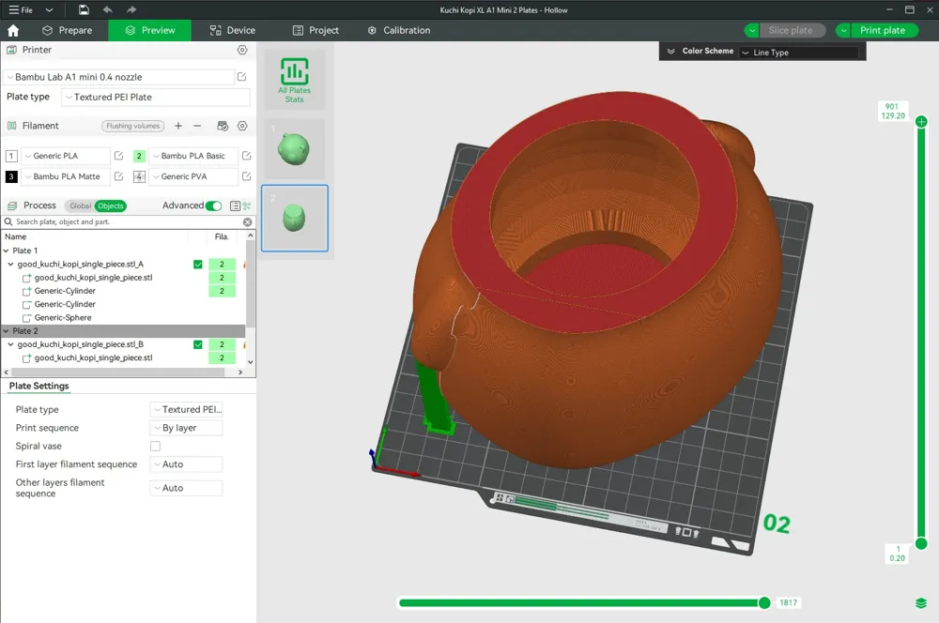Image resolution: width=939 pixels, height=623 pixels.
Task: Edit the Bambu PLA Basic filament preset
Action: (246, 156)
